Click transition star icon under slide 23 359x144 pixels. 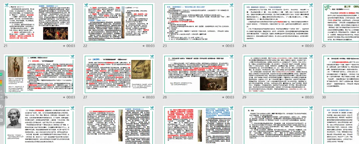click(223, 46)
